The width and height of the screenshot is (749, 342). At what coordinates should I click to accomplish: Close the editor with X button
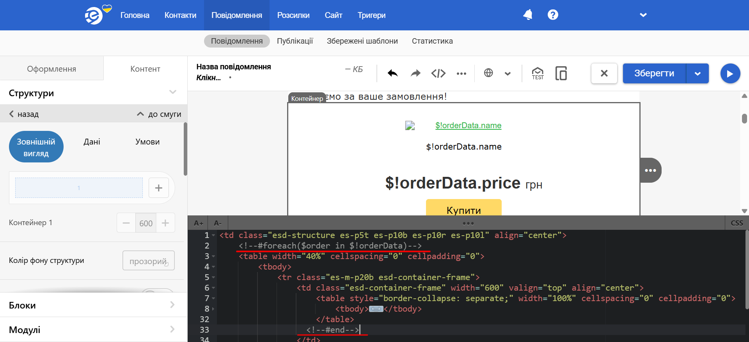click(x=604, y=73)
